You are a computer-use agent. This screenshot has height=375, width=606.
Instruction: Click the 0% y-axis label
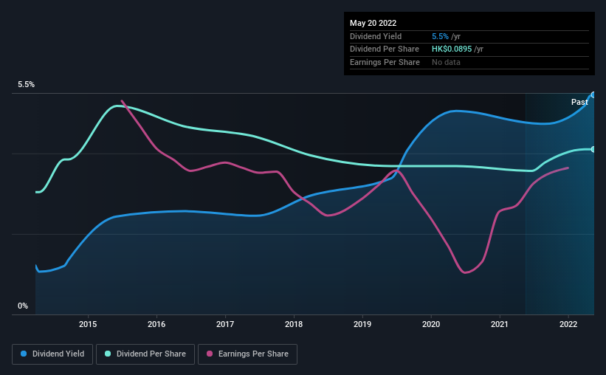(23, 306)
